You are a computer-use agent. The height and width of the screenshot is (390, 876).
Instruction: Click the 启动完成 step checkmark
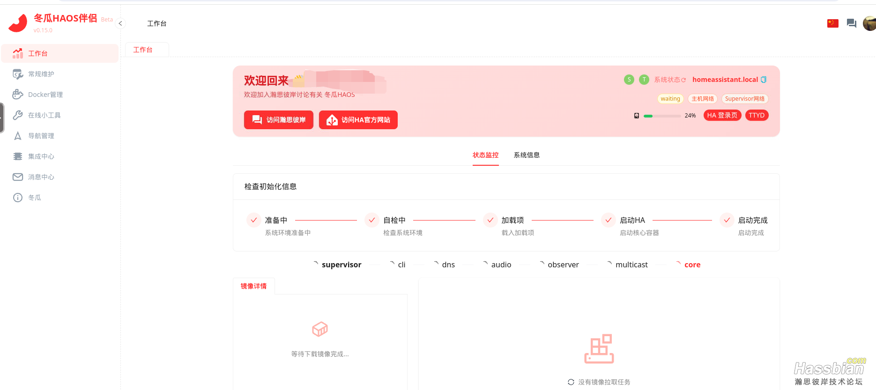tap(727, 220)
